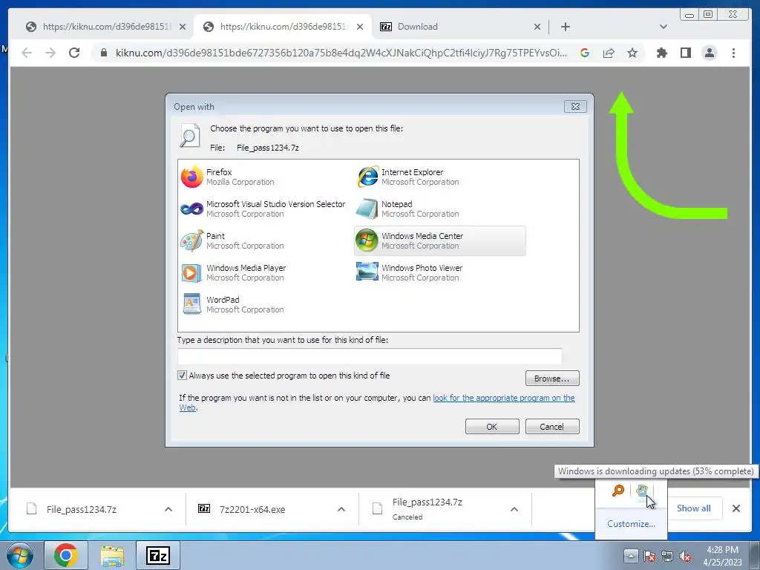Expand options for first File_pass1234.7z download

[x=168, y=509]
